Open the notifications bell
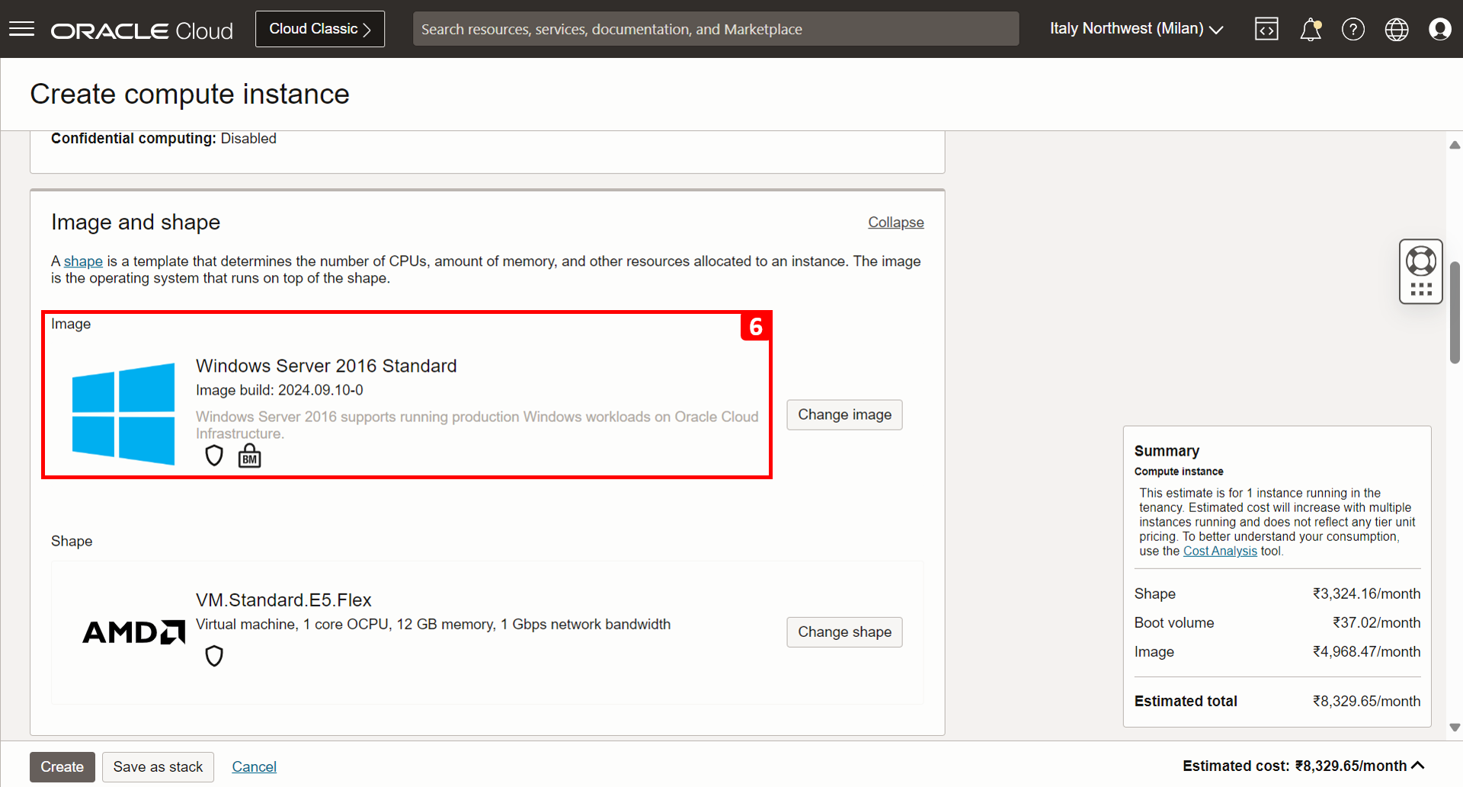 click(x=1311, y=29)
